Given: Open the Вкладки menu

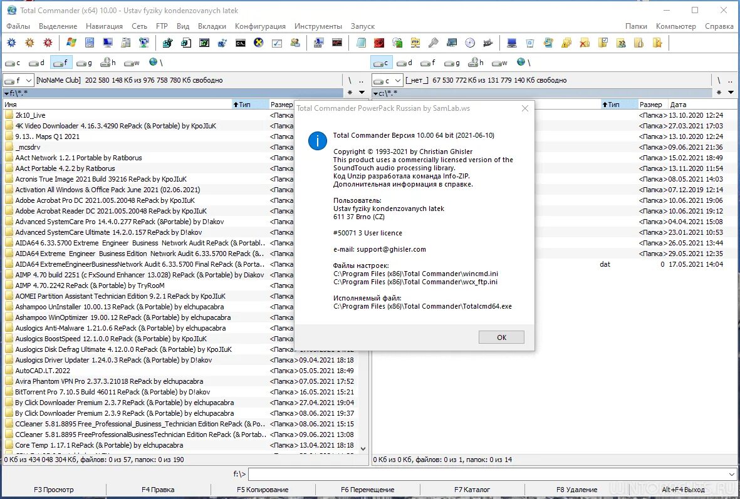Looking at the screenshot, I should [212, 26].
